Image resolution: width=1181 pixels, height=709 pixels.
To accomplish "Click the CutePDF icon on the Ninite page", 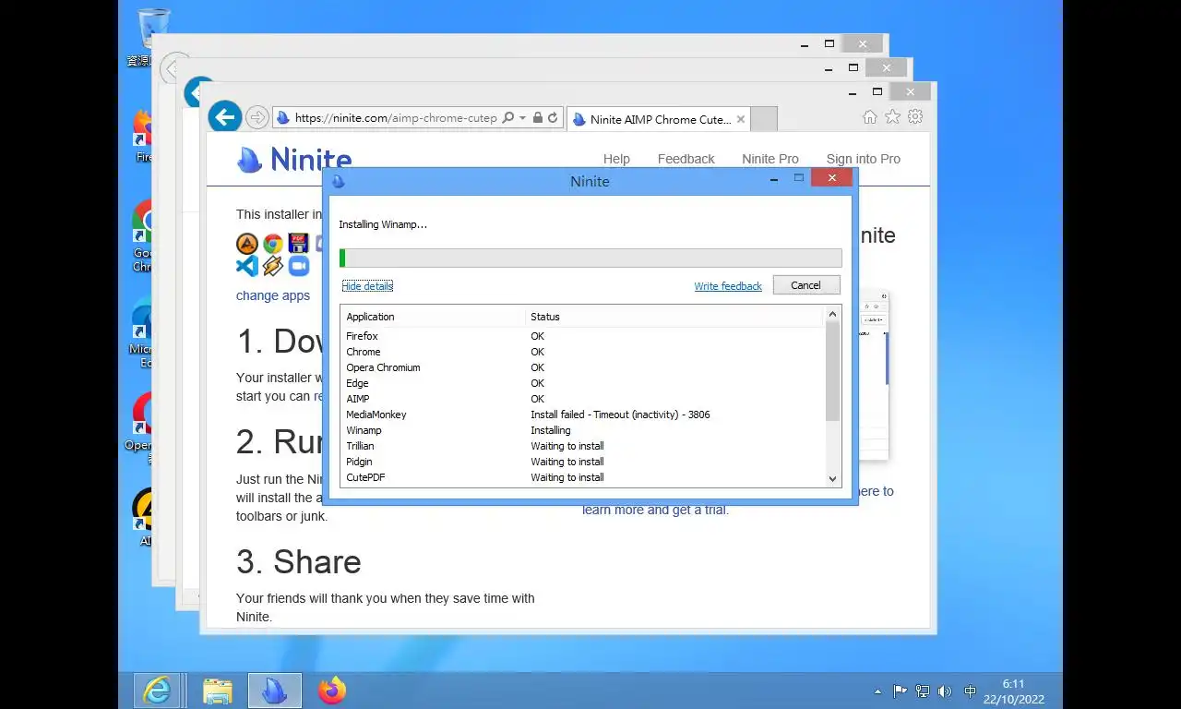I will (298, 244).
